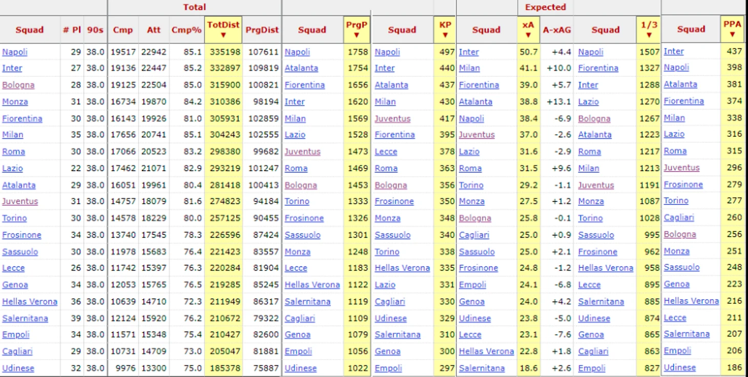Sort by the PrgP column header
This screenshot has width=748, height=377.
[357, 30]
